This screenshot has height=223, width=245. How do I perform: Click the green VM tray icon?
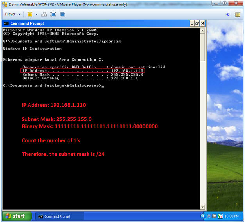coord(220,216)
